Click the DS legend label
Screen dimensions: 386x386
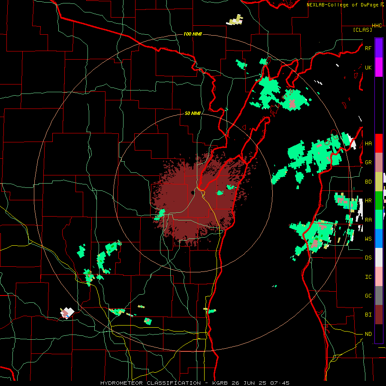[x=368, y=257]
